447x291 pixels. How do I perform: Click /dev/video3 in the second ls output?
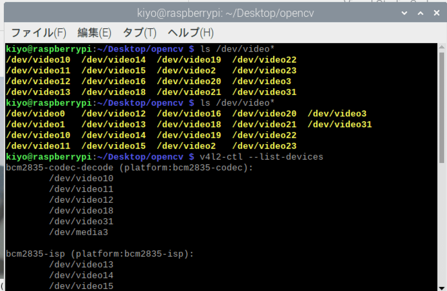[x=337, y=114]
